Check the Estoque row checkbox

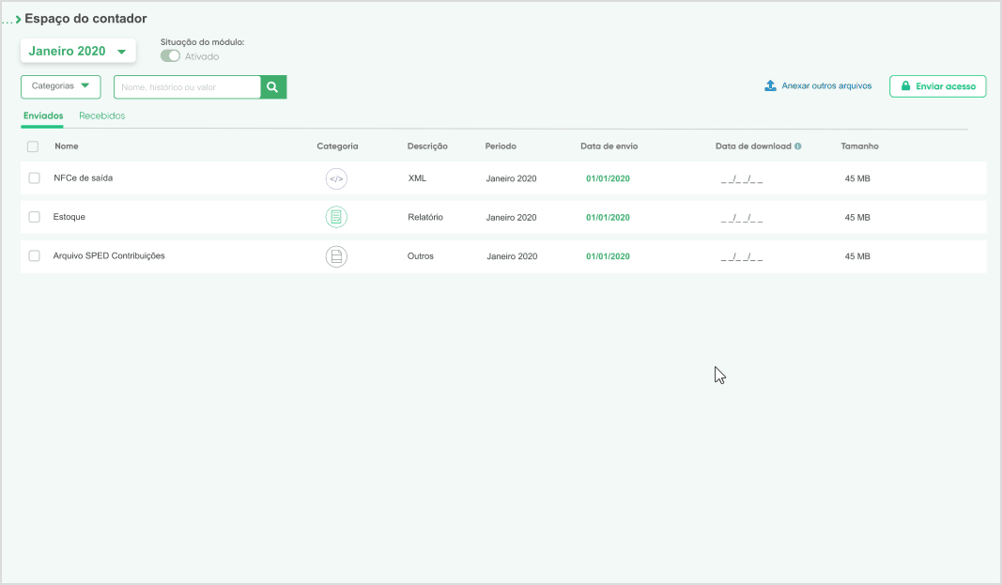click(x=34, y=217)
